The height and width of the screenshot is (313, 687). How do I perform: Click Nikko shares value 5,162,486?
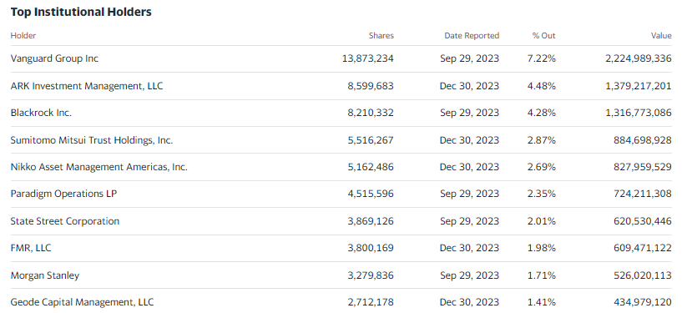pos(371,167)
